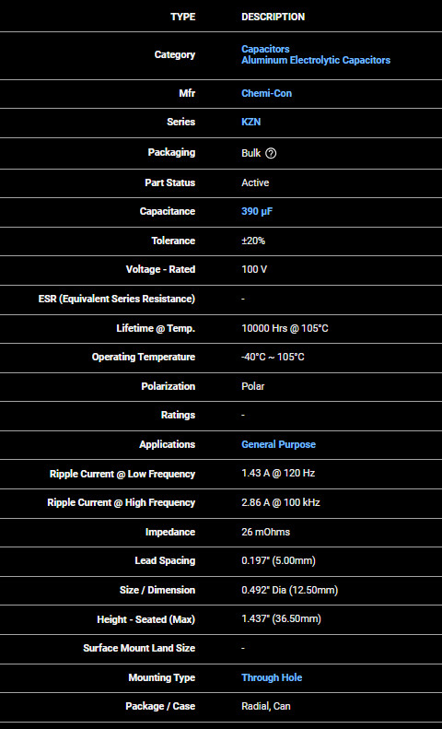Click the Lead Spacing row label
This screenshot has height=729, width=442.
[x=165, y=560]
